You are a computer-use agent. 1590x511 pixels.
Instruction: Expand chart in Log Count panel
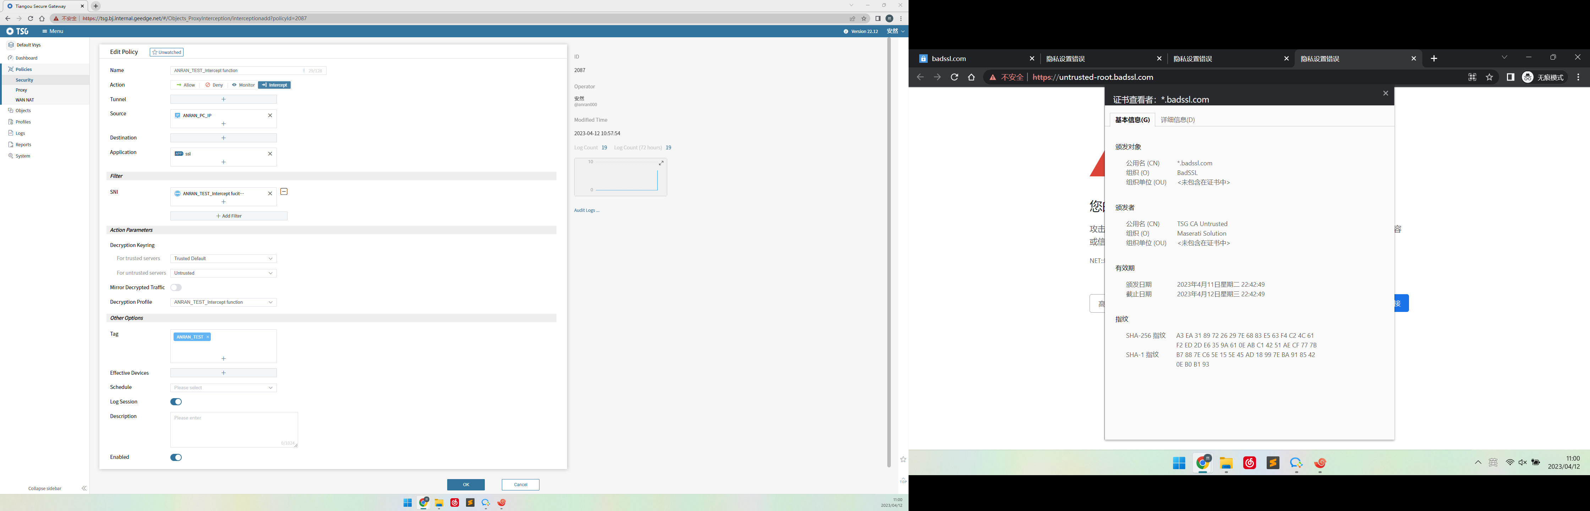pos(661,163)
